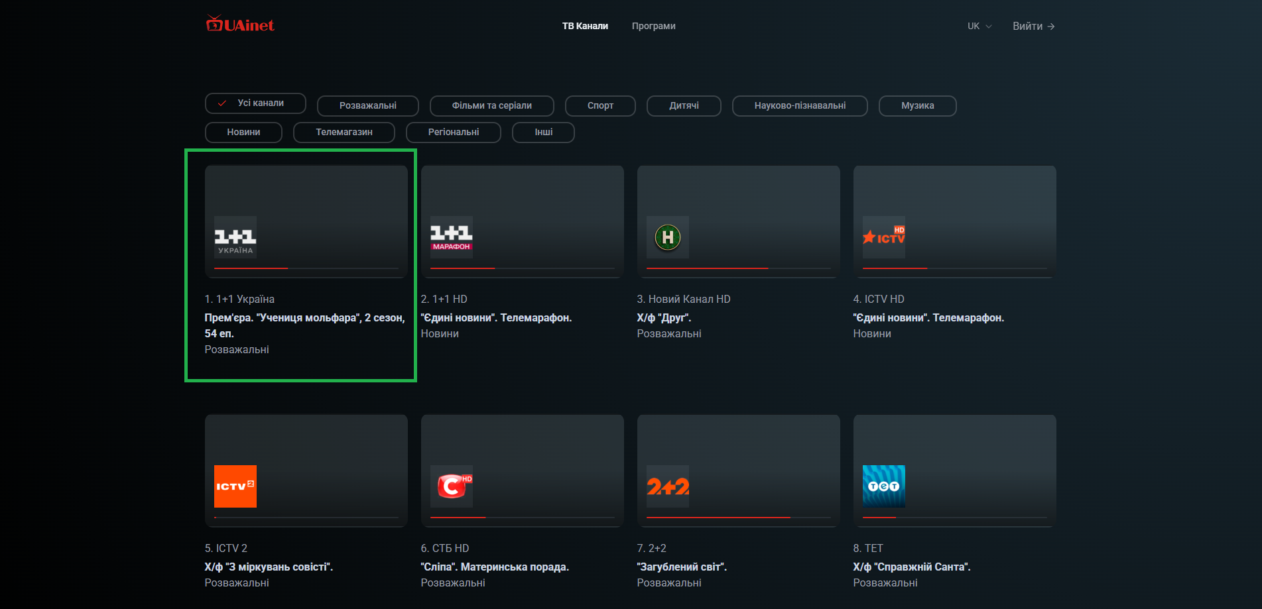Open the СТБ HD channel thumbnail
1262x609 pixels.
[x=522, y=471]
